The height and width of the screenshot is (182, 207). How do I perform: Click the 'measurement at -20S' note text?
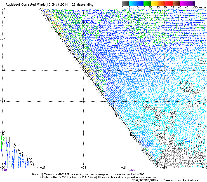pos(130,174)
